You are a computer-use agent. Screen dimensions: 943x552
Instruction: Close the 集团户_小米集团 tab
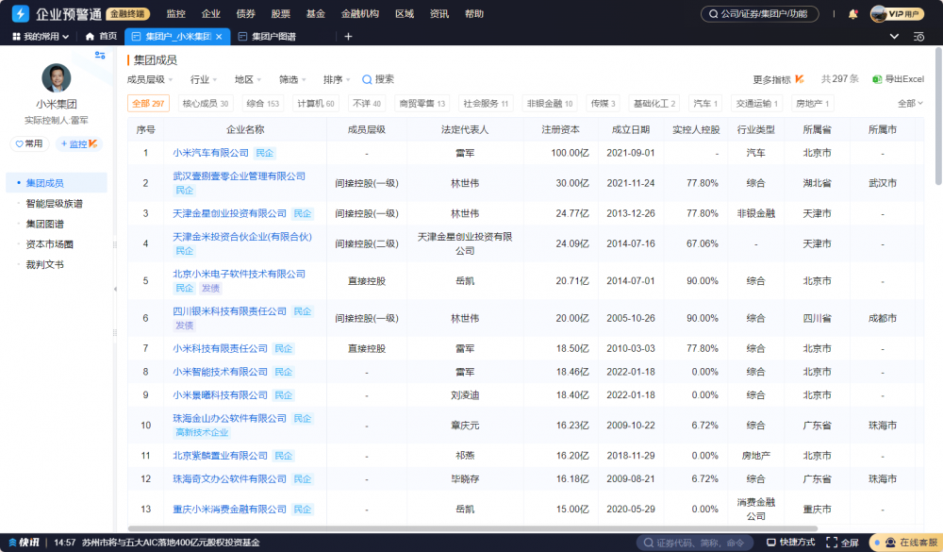coord(219,37)
